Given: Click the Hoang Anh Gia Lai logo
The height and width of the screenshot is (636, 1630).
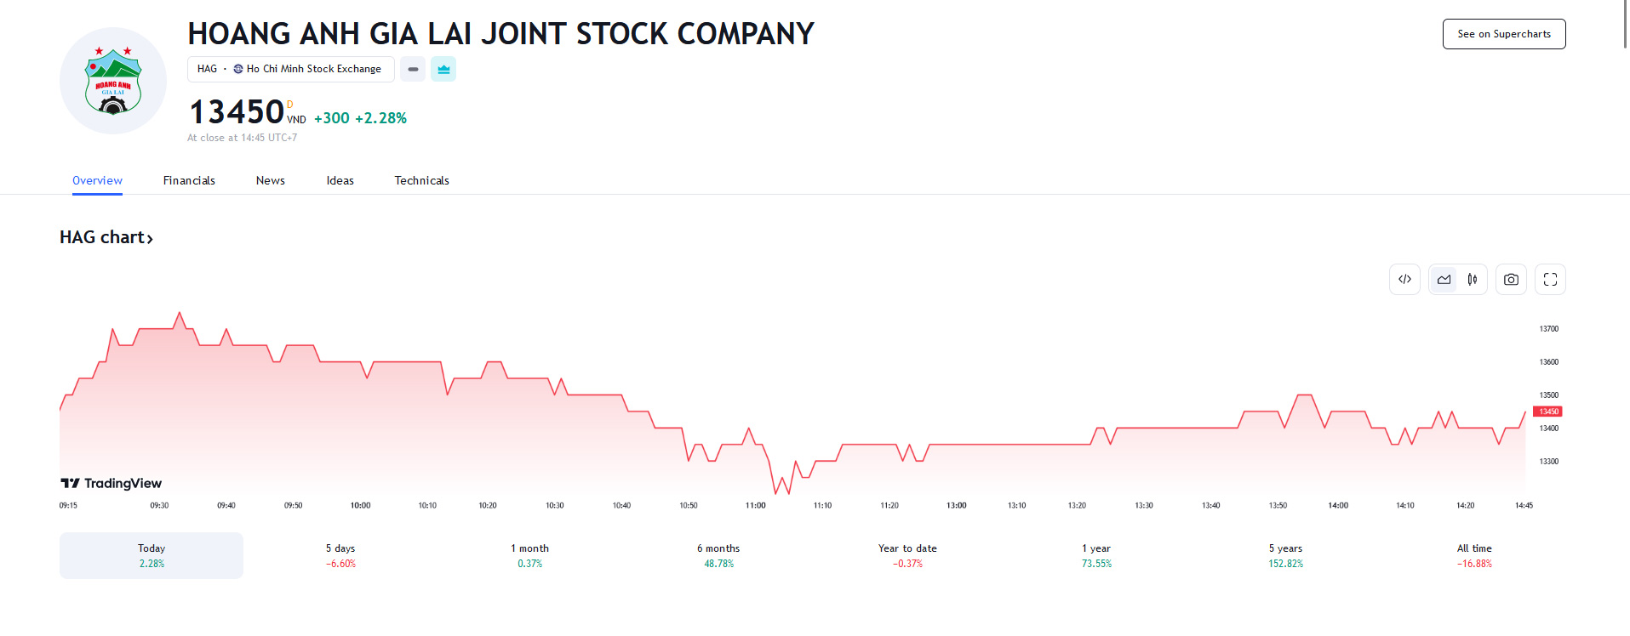Looking at the screenshot, I should [x=113, y=81].
